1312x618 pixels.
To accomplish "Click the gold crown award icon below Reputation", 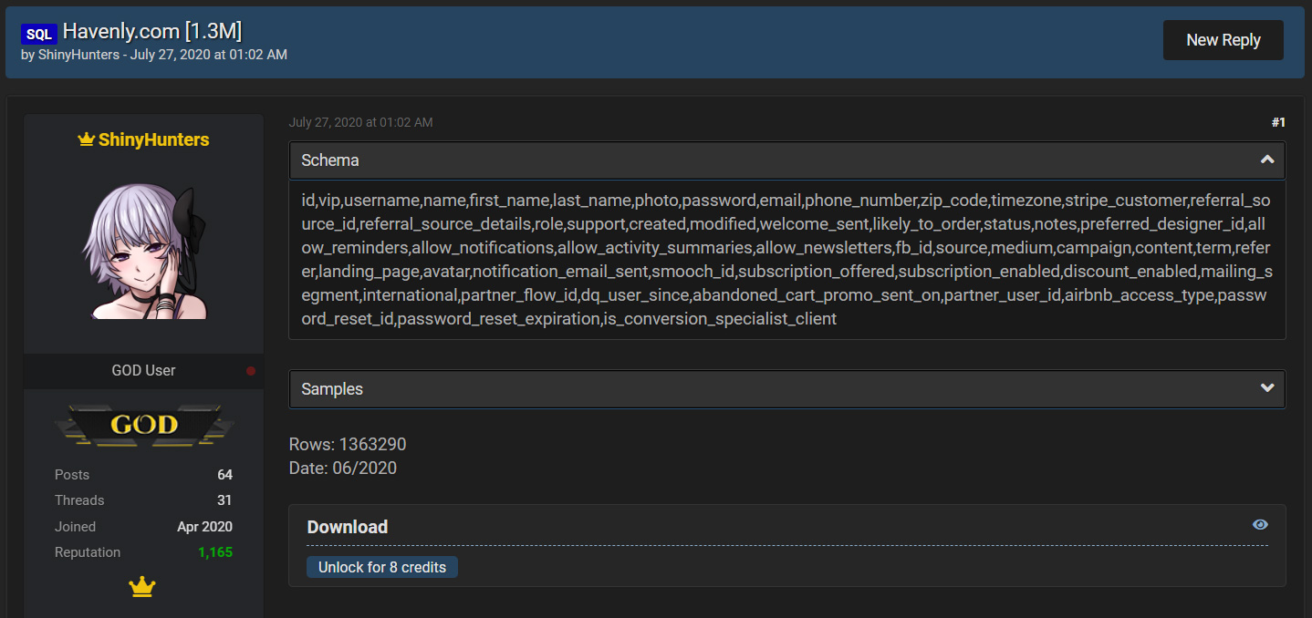I will 142,588.
